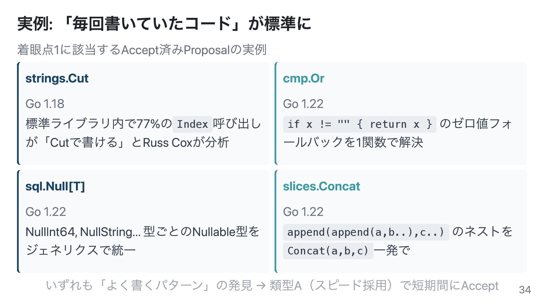This screenshot has height=306, width=544.
Task: Click the NullInt64, NullString description text
Action: click(x=142, y=232)
